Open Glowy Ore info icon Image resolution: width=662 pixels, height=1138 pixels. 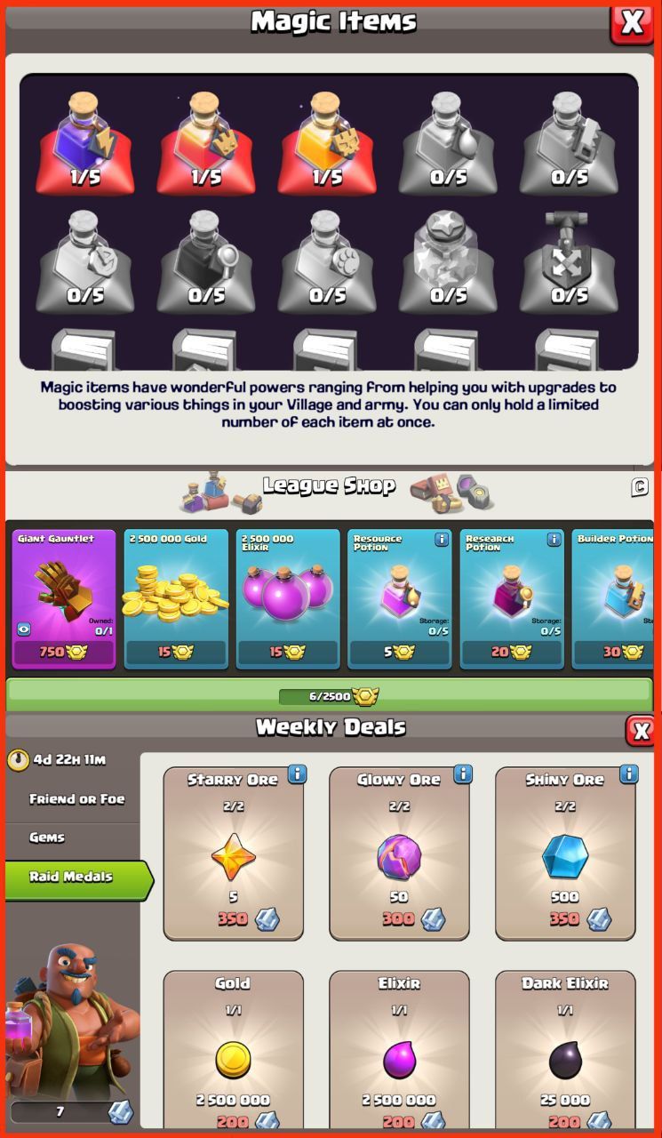pos(463,774)
